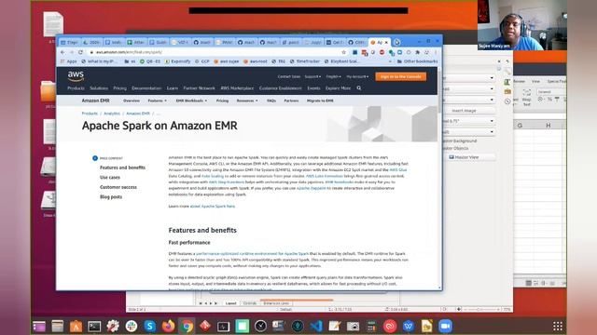Open Slack from the dock
Image resolution: width=597 pixels, height=335 pixels.
click(132, 326)
